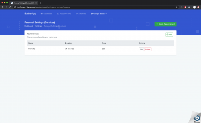Click the browser forward arrow

click(6, 7)
